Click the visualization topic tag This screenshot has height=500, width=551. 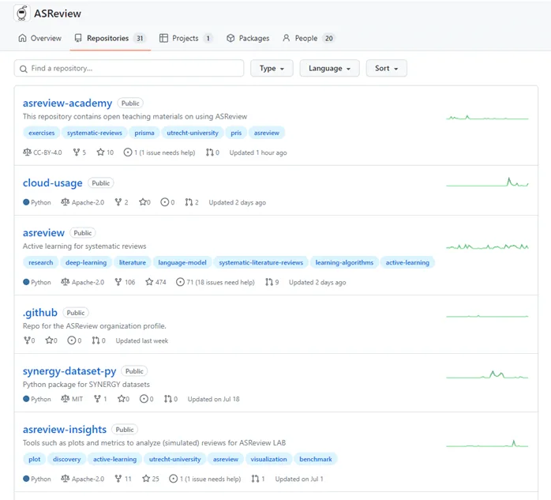(x=269, y=459)
